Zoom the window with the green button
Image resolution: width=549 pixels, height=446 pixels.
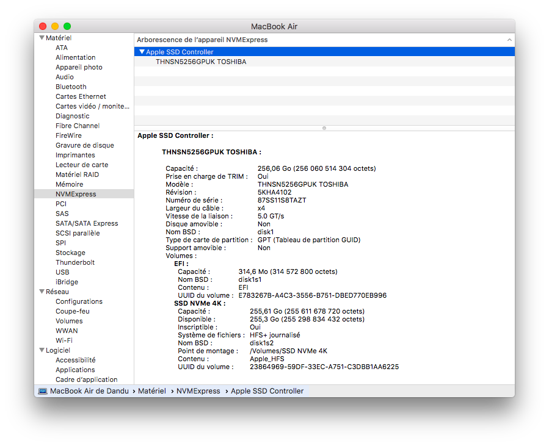pos(67,26)
